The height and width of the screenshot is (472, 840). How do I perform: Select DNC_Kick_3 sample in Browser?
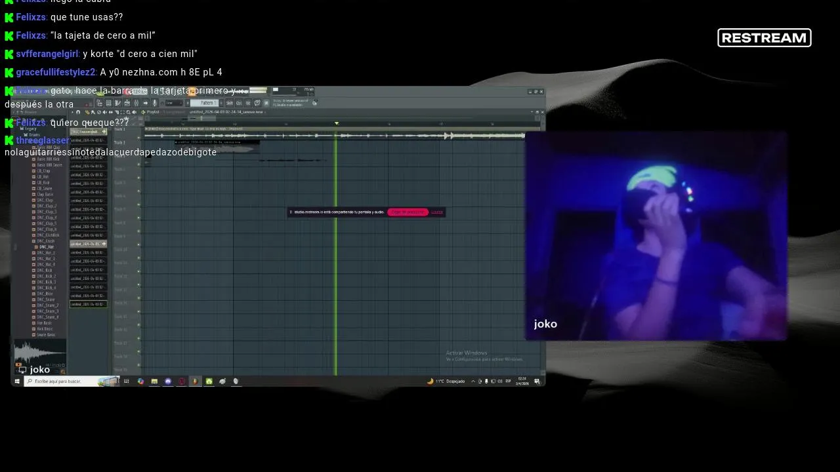tap(45, 282)
